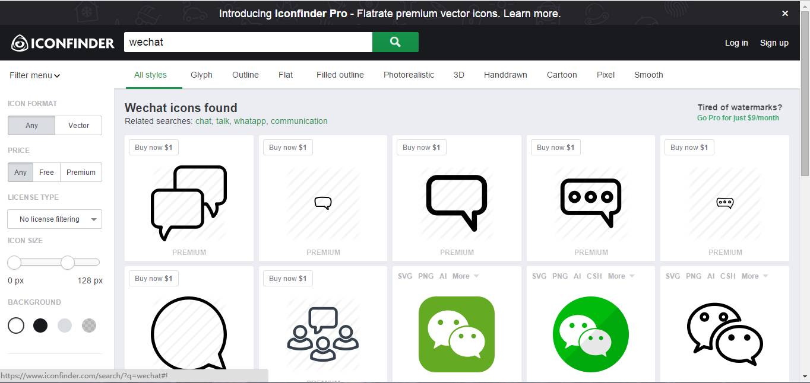810x383 pixels.
Task: Select Premium price option
Action: pos(81,173)
